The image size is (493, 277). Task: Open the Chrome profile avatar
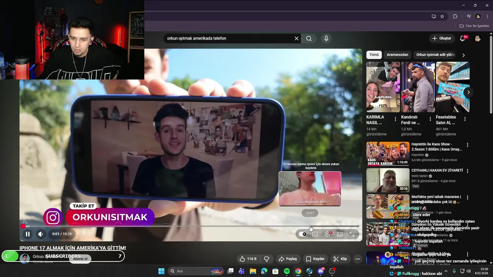(478, 17)
